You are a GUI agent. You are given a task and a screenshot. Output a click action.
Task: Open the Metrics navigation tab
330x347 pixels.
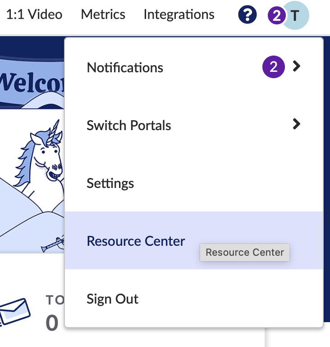pyautogui.click(x=103, y=15)
